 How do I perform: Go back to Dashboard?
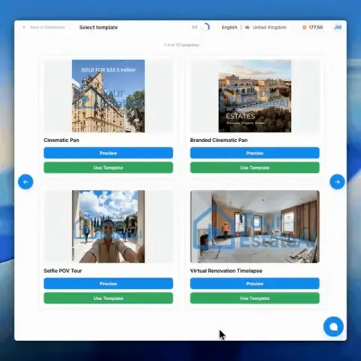pos(44,27)
